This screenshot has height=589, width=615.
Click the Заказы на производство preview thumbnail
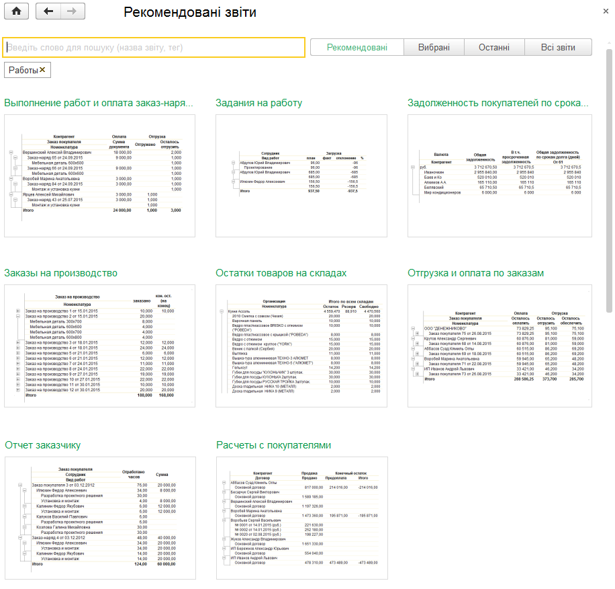(x=99, y=346)
